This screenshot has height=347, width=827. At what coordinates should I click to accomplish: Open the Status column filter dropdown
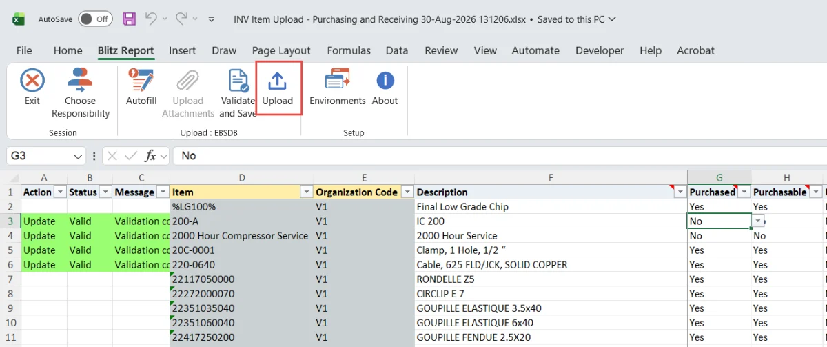(x=105, y=192)
